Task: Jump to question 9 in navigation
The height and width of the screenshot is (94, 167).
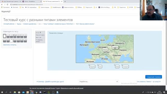Action: pyautogui.click(x=11, y=40)
